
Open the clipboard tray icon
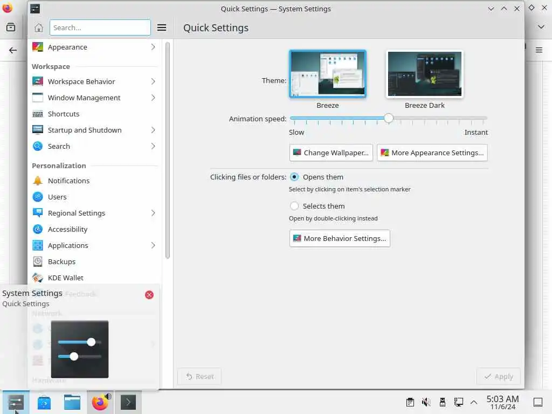(410, 402)
